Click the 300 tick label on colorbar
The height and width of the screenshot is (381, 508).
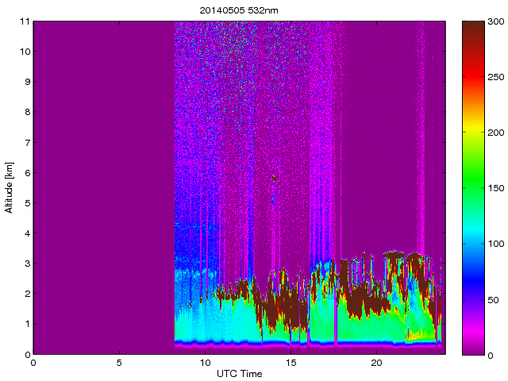tap(496, 21)
